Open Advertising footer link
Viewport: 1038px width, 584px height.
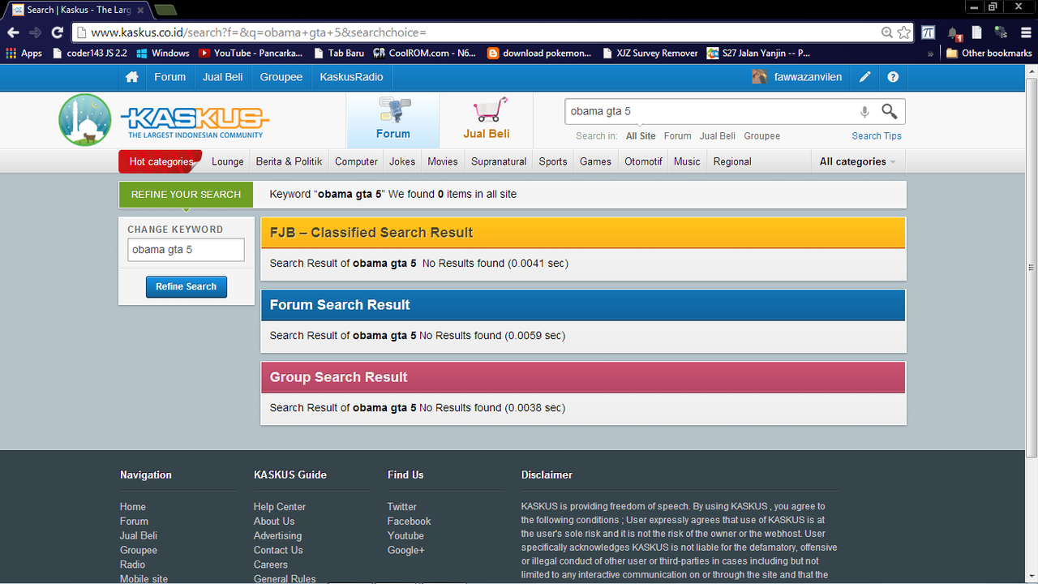(277, 536)
